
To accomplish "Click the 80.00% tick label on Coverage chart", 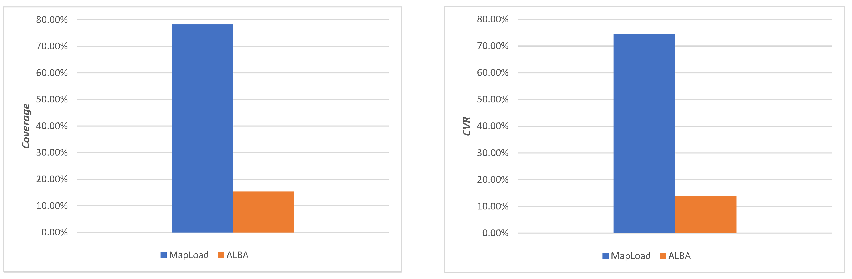I will point(52,20).
